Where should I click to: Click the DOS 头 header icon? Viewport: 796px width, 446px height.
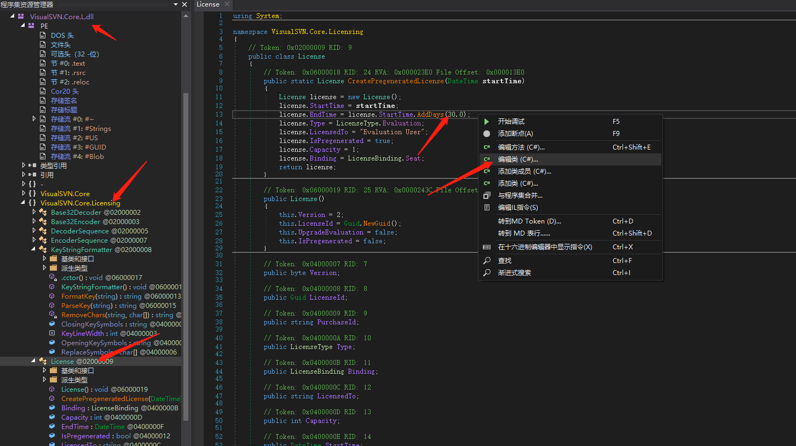click(43, 36)
